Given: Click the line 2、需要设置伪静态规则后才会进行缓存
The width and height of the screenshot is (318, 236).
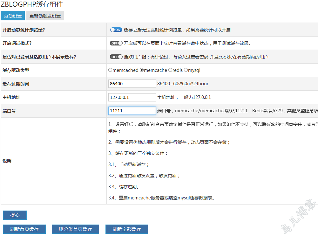Looking at the screenshot, I should (x=169, y=142).
